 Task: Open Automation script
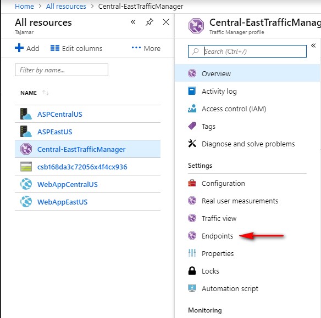tap(230, 288)
